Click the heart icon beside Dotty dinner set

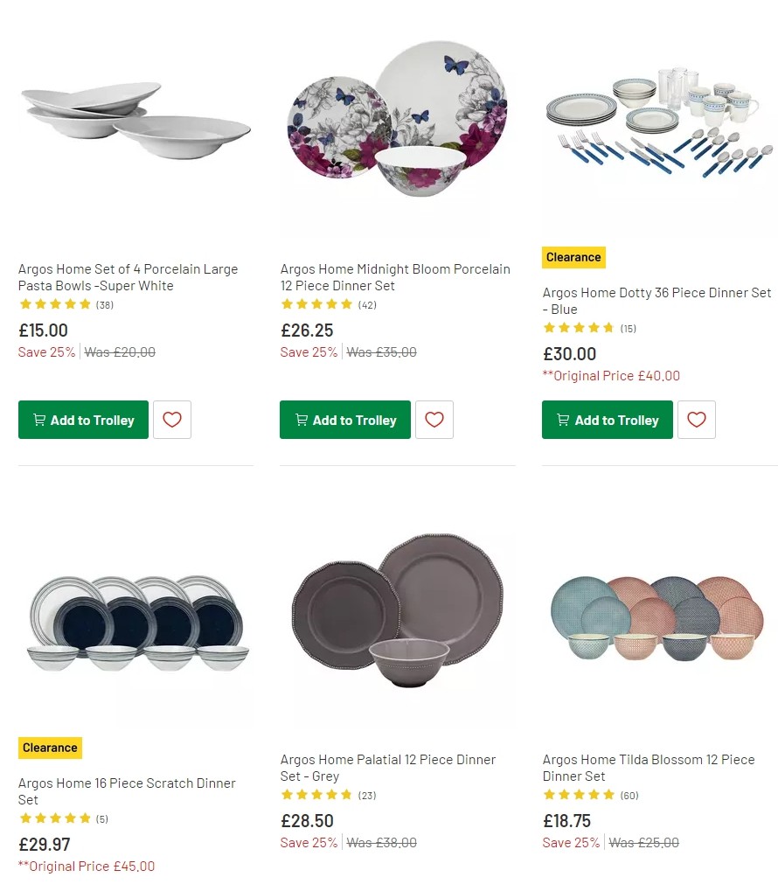(x=696, y=420)
